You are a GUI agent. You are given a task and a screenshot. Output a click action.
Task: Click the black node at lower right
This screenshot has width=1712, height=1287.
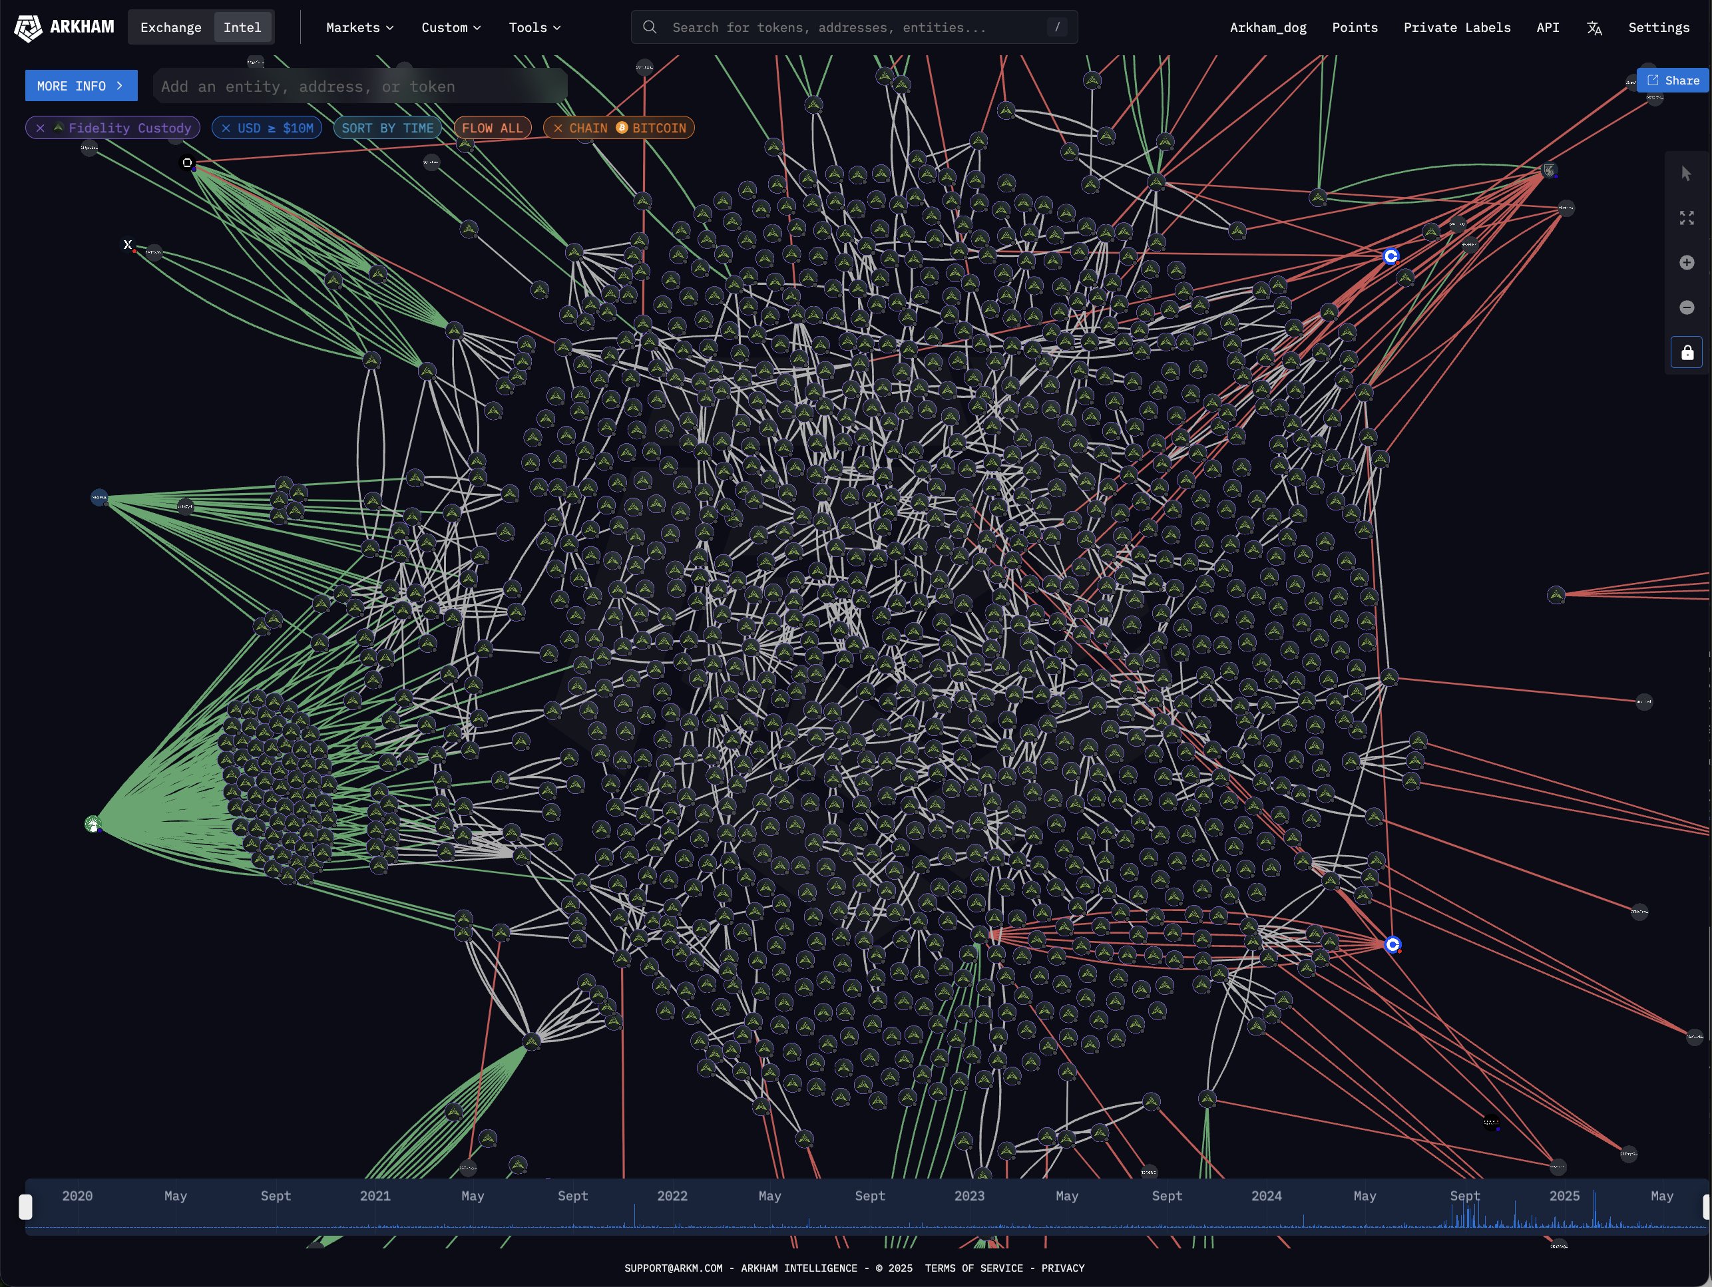point(1492,1122)
